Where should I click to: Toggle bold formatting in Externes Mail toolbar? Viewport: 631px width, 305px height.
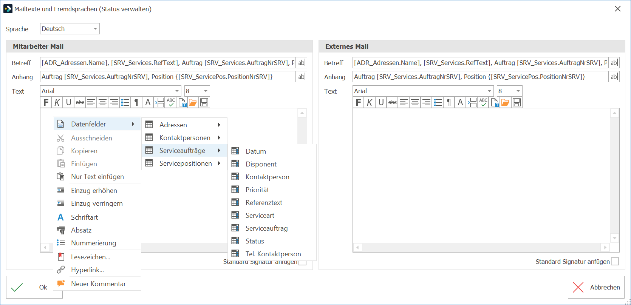point(358,102)
